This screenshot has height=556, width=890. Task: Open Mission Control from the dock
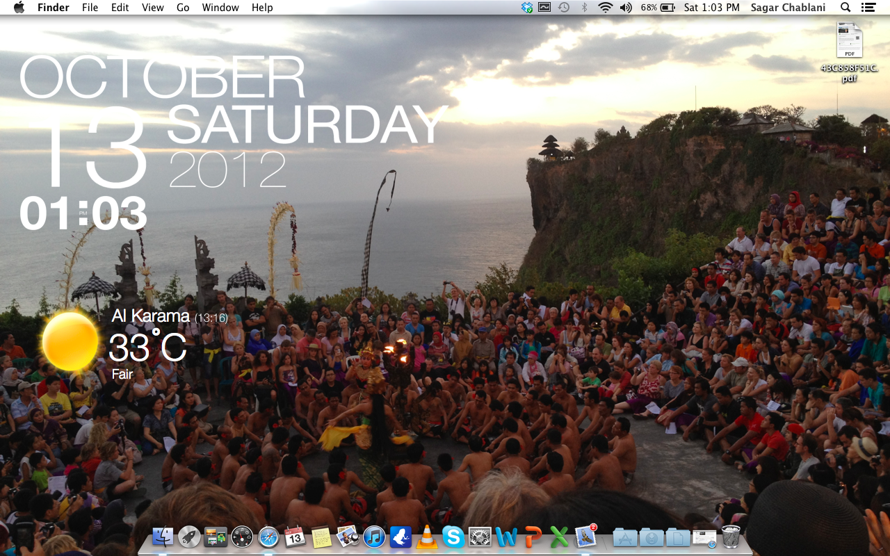[x=216, y=537]
